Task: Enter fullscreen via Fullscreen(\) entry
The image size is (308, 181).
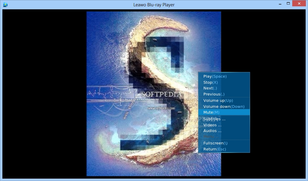Action: point(224,143)
